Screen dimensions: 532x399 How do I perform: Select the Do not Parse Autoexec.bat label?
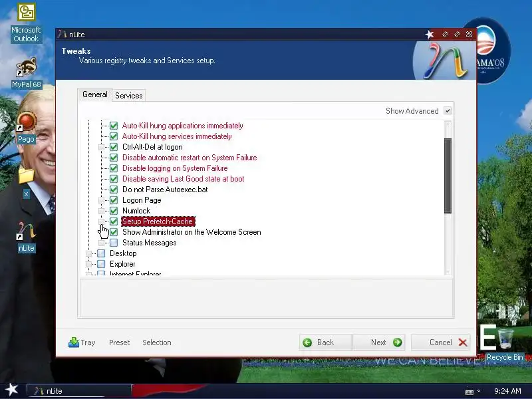(x=165, y=190)
